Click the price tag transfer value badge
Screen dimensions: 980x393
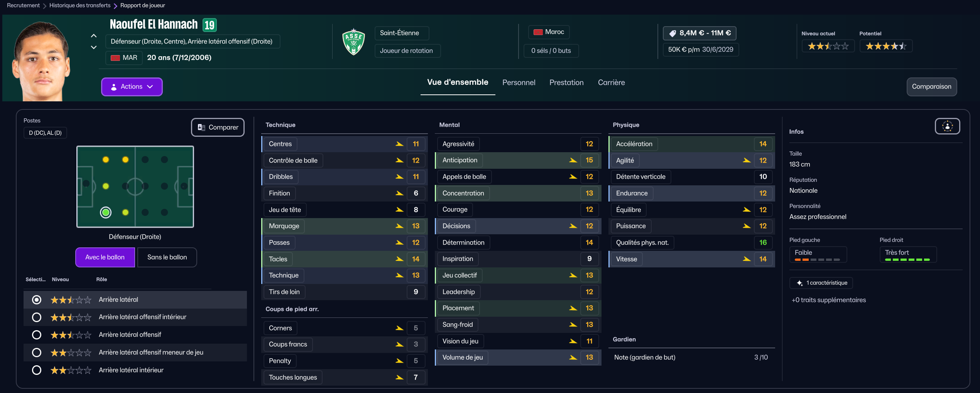pos(699,33)
